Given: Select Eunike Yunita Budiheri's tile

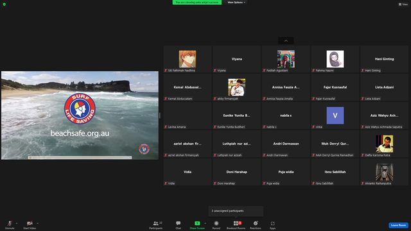Looking at the screenshot, I should click(x=237, y=116).
